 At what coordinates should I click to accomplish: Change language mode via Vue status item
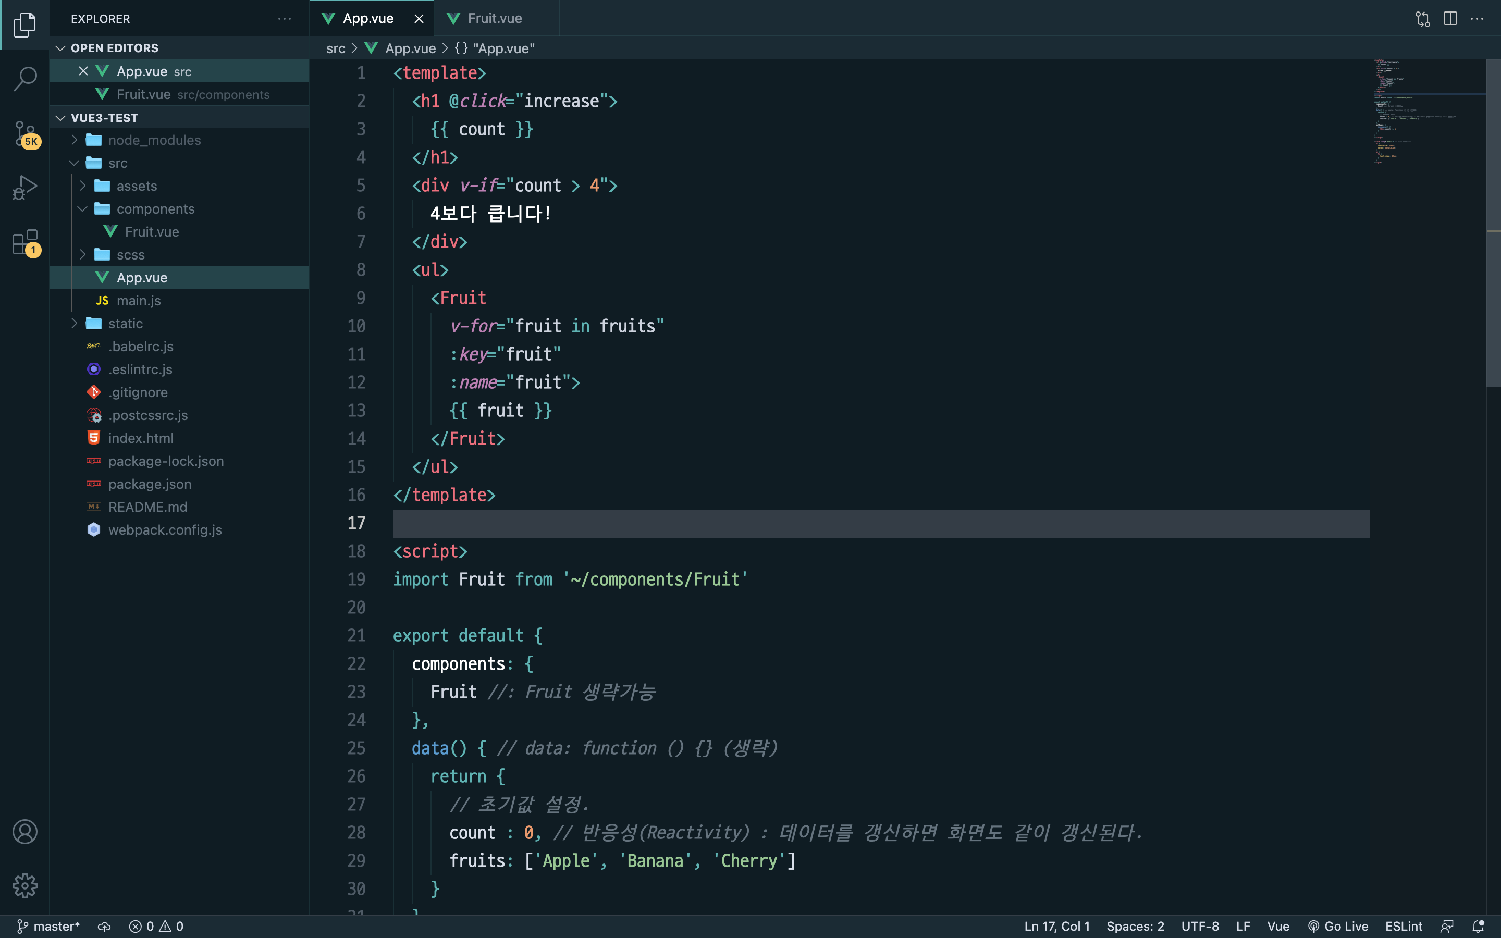pos(1278,926)
